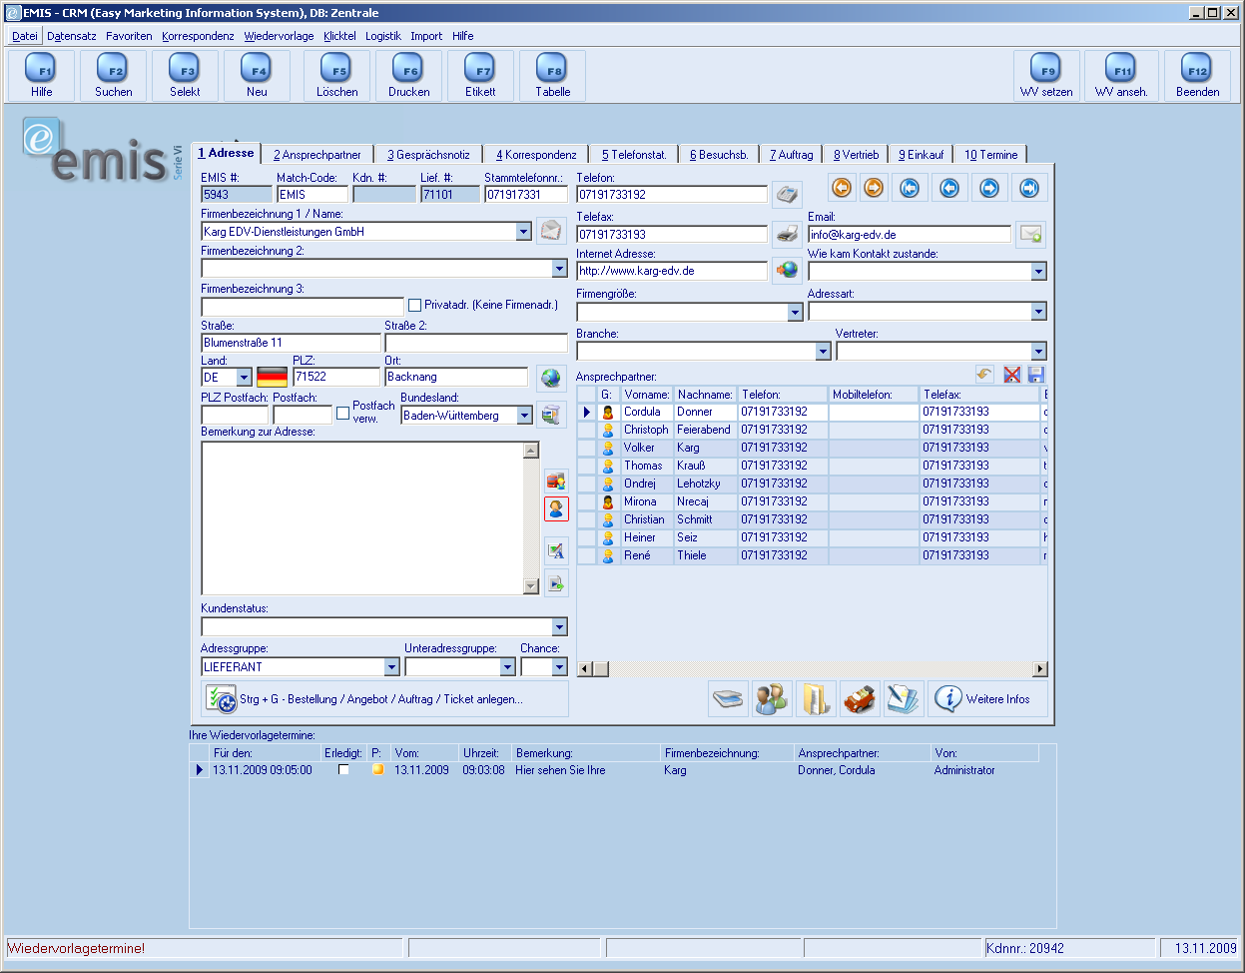Click the floppy disk save Ansprechpartner icon

click(1035, 375)
